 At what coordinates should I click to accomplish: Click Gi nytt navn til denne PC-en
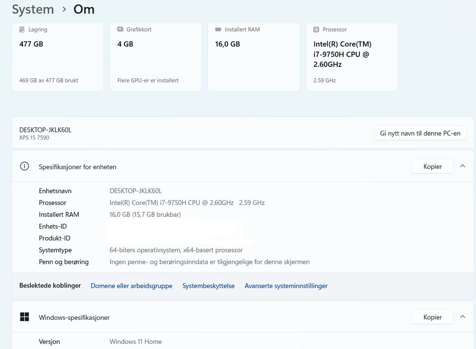point(420,133)
